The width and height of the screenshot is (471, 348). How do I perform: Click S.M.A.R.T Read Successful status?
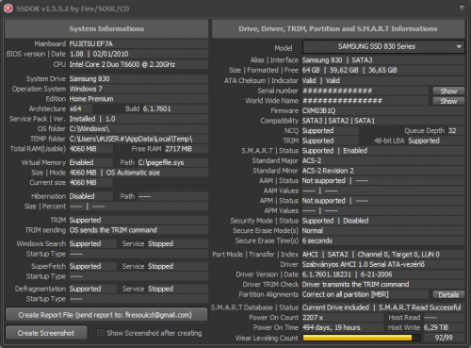(420, 307)
